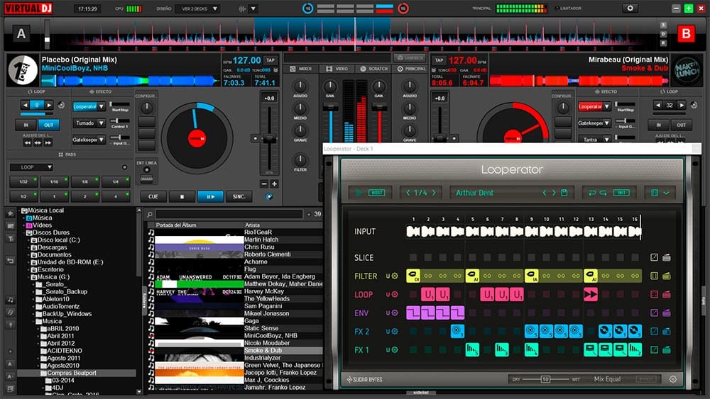Open Looperator bottom-right settings gear
Image resolution: width=710 pixels, height=399 pixels.
pyautogui.click(x=673, y=379)
